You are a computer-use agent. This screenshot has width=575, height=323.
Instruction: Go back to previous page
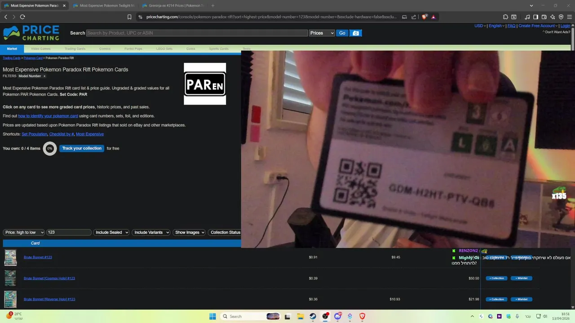(x=6, y=17)
